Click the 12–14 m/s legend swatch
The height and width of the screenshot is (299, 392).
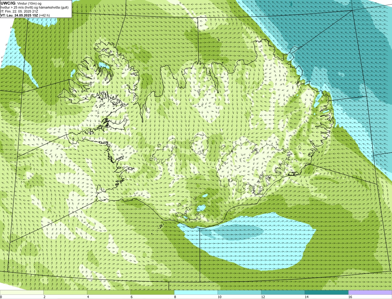(x=283, y=292)
